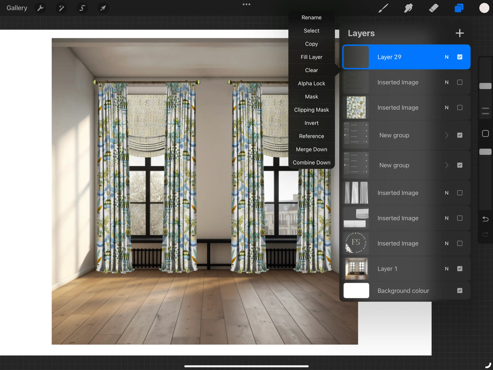Hide the upper New group
Image resolution: width=493 pixels, height=370 pixels.
pyautogui.click(x=460, y=135)
